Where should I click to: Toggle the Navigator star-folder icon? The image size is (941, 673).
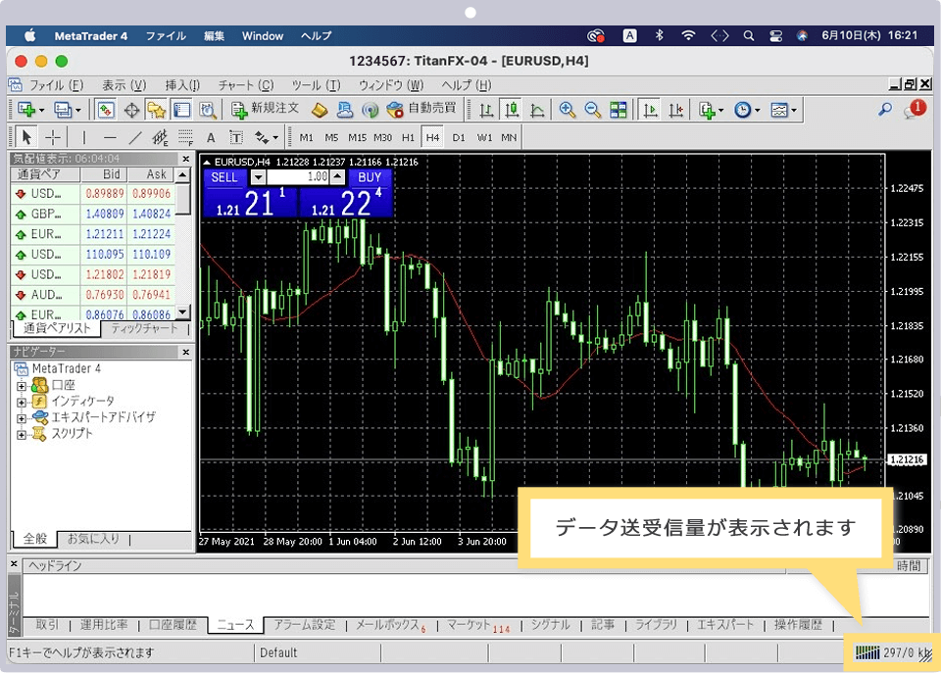click(x=157, y=110)
